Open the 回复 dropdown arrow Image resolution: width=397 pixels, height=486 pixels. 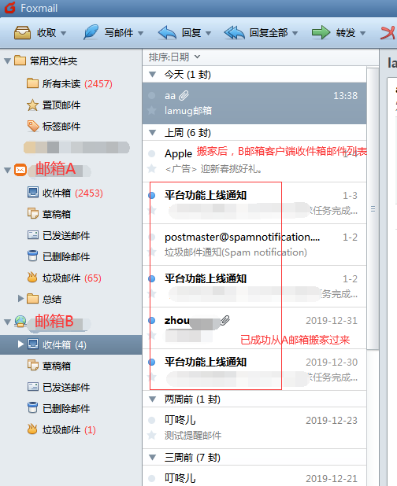click(x=208, y=33)
